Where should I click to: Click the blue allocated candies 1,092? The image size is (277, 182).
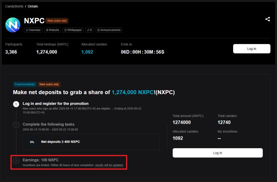[x=87, y=52]
